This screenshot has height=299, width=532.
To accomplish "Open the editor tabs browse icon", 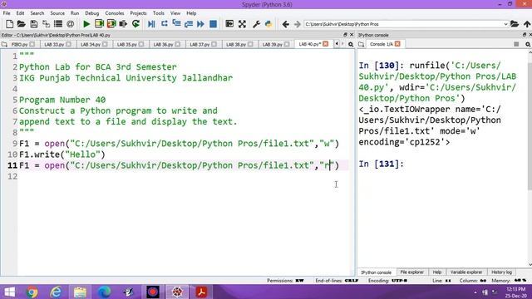I will coord(4,44).
